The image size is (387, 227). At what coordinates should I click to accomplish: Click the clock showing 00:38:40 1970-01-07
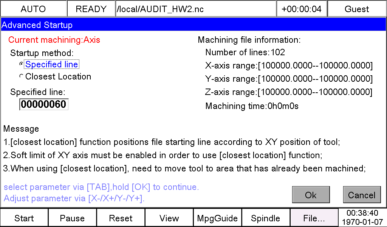point(362,218)
